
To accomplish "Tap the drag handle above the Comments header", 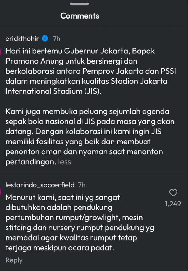I will (x=79, y=4).
